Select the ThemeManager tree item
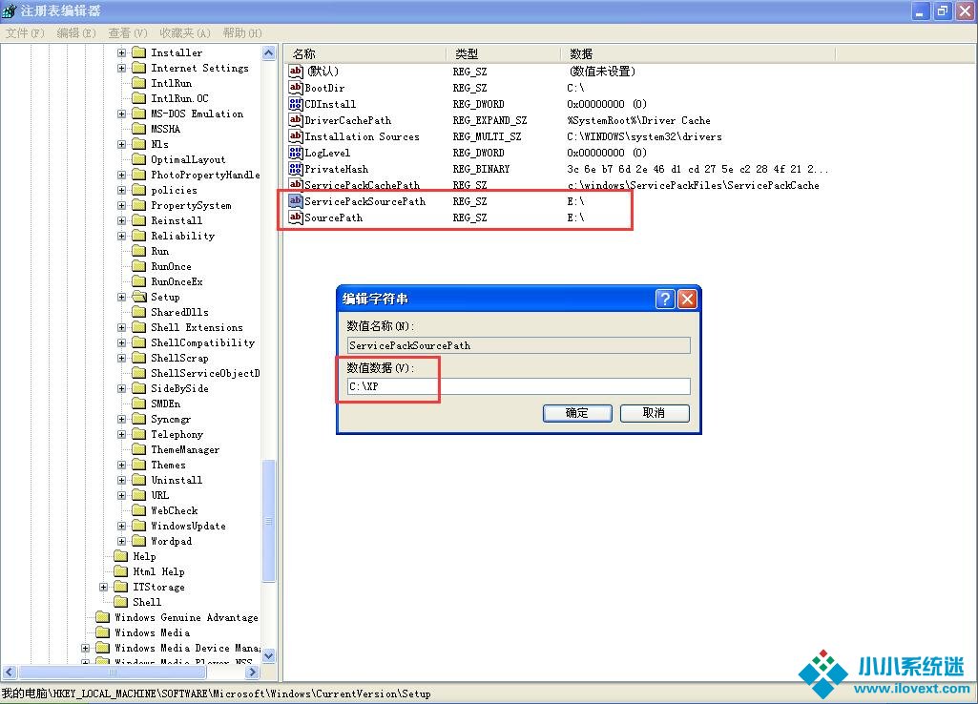Screen dimensions: 978x704 click(185, 450)
